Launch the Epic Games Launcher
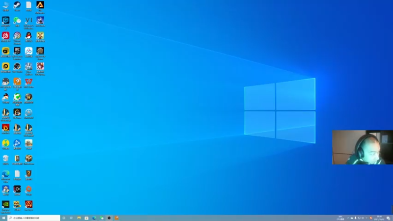Viewport: 393px width, 221px height. point(17,53)
